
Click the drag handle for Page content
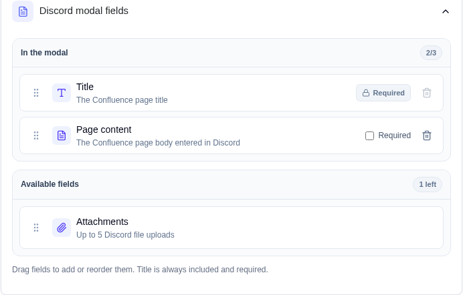click(36, 135)
